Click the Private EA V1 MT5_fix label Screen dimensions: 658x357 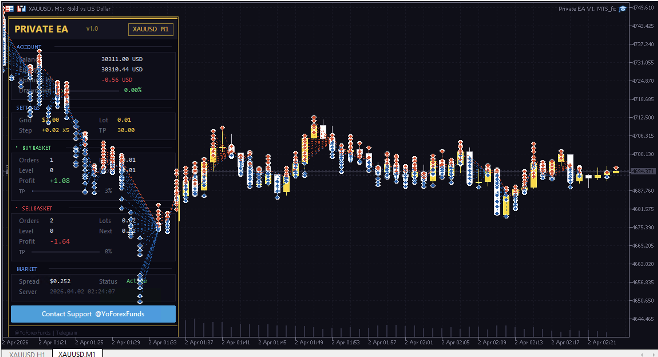point(587,9)
